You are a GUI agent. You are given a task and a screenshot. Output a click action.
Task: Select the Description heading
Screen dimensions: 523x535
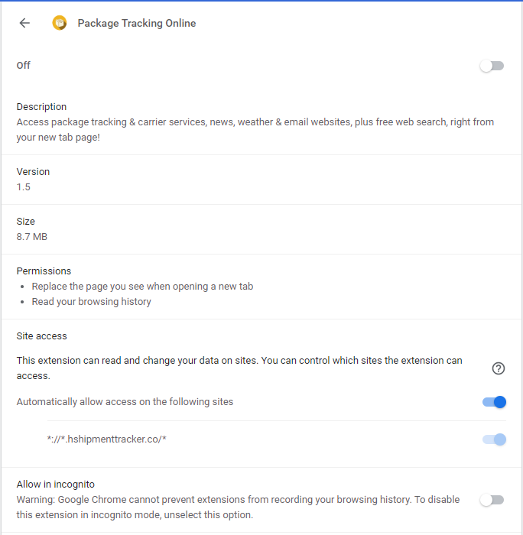pos(42,106)
